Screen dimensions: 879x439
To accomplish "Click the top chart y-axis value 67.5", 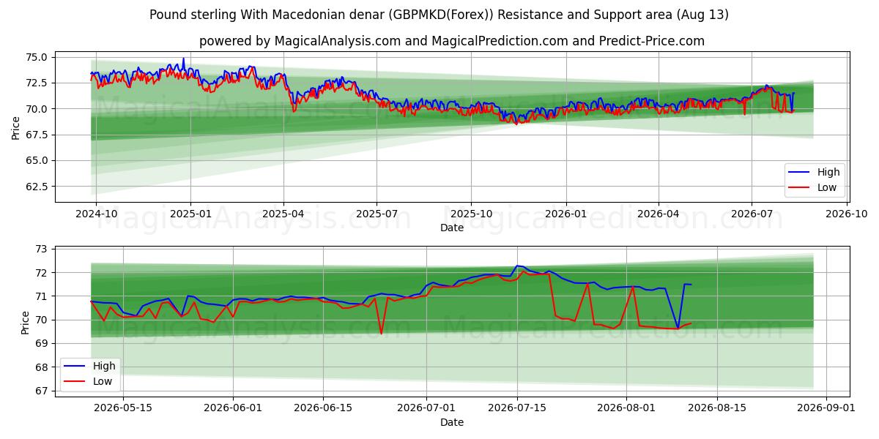I will (36, 135).
